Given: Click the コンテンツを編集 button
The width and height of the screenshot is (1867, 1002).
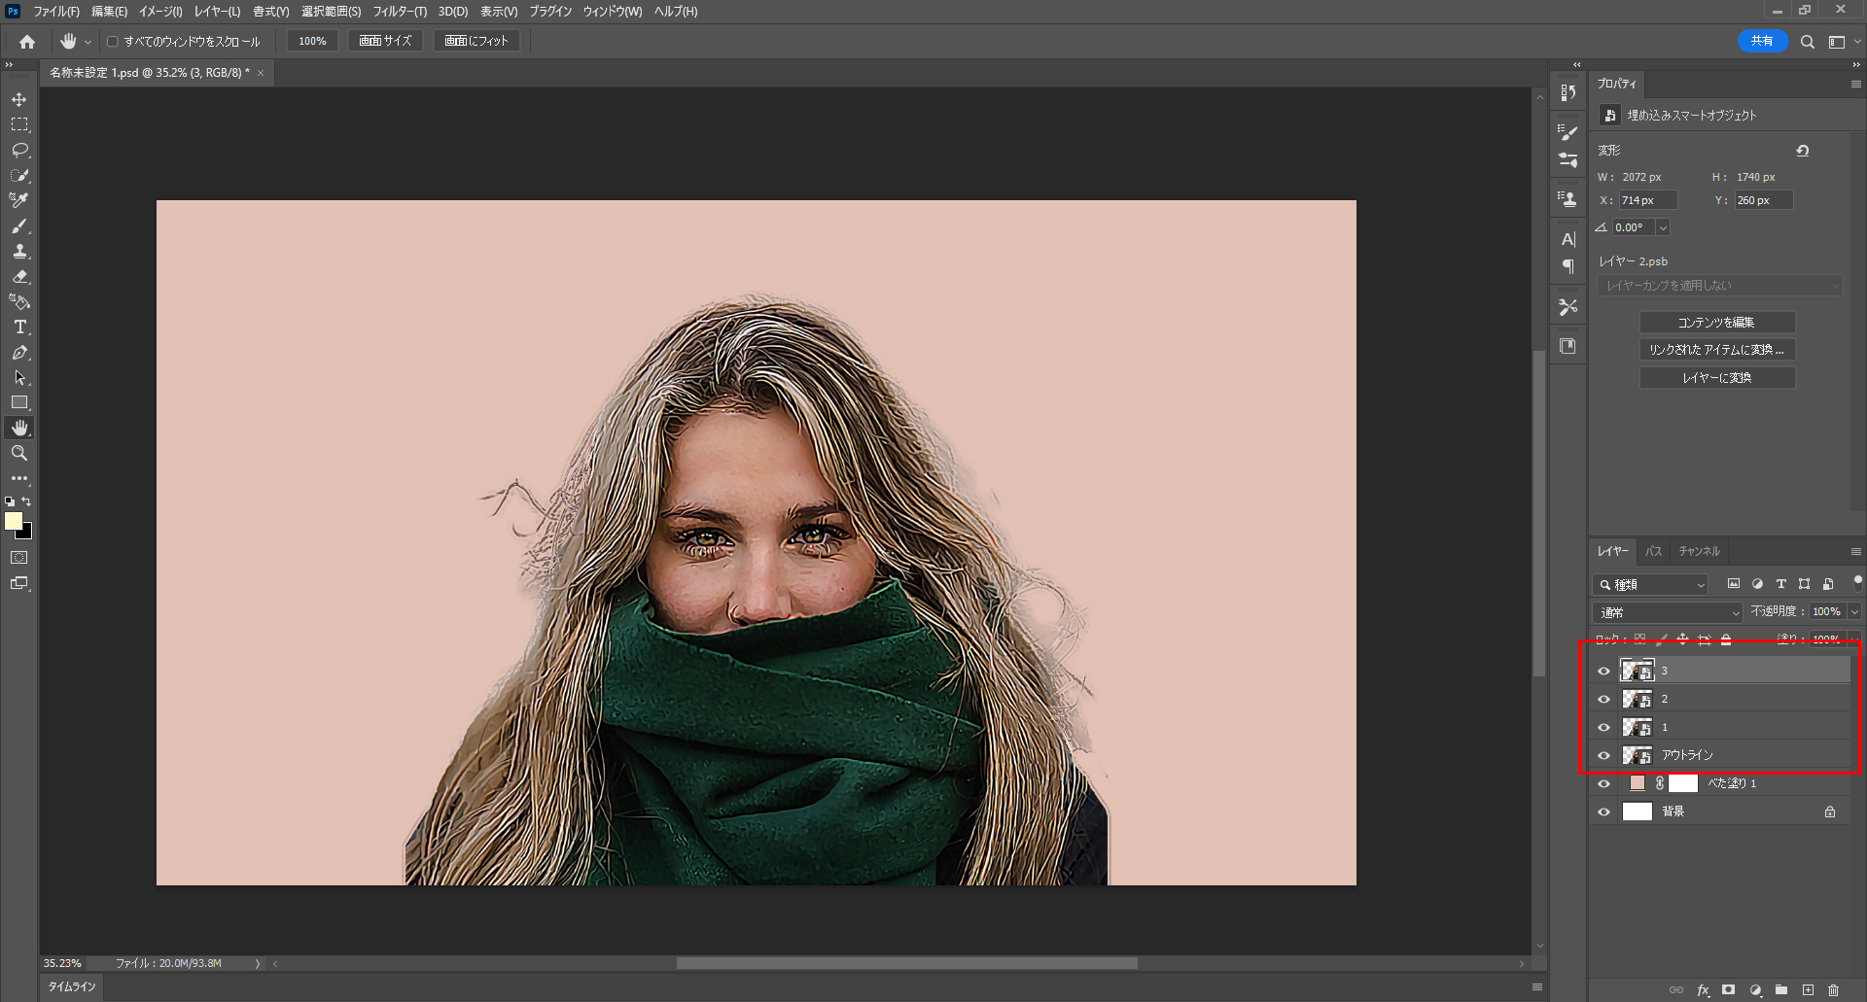Looking at the screenshot, I should [1716, 323].
